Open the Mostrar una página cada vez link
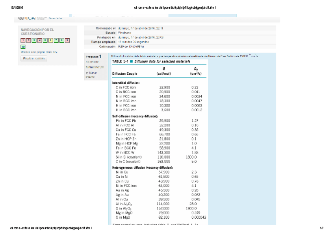Screen dimensions: 334x236 tap(39, 52)
